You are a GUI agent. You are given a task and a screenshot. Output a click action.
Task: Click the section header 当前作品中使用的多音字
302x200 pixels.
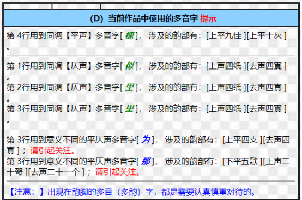[x=153, y=18]
